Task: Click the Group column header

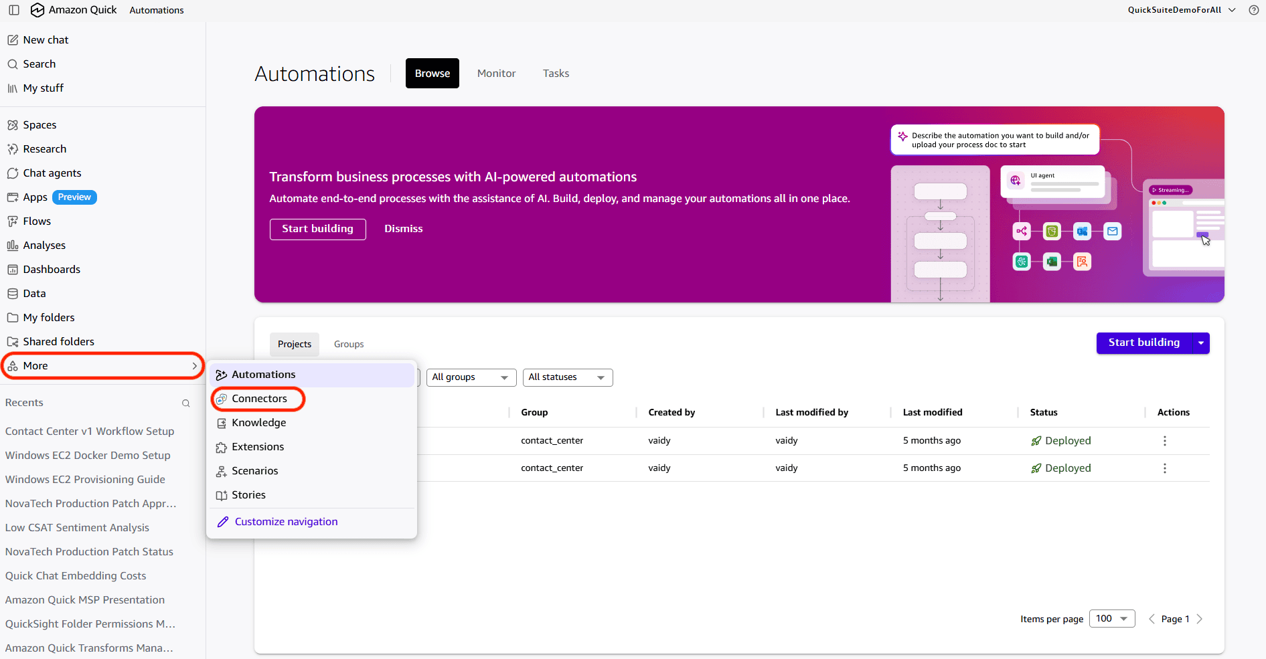Action: point(534,413)
